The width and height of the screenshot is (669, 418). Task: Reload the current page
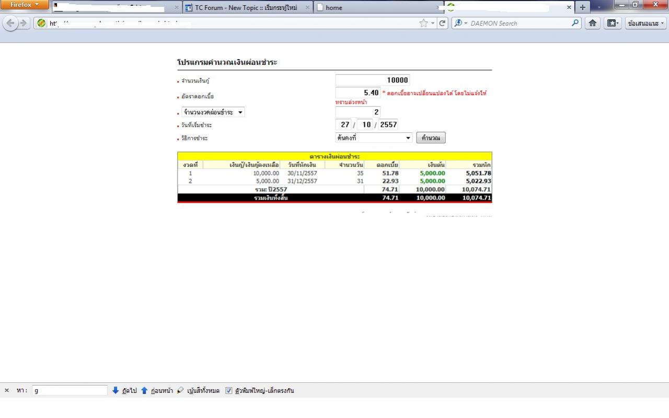pyautogui.click(x=442, y=23)
